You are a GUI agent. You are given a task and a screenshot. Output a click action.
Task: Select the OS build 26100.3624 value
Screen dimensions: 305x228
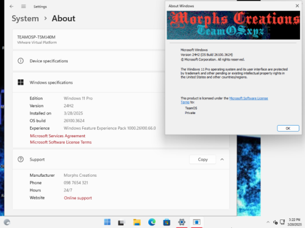[74, 121]
